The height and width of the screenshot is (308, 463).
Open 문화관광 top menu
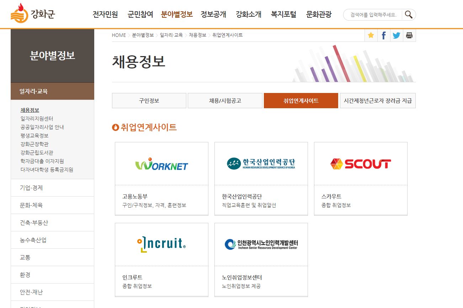(x=319, y=15)
